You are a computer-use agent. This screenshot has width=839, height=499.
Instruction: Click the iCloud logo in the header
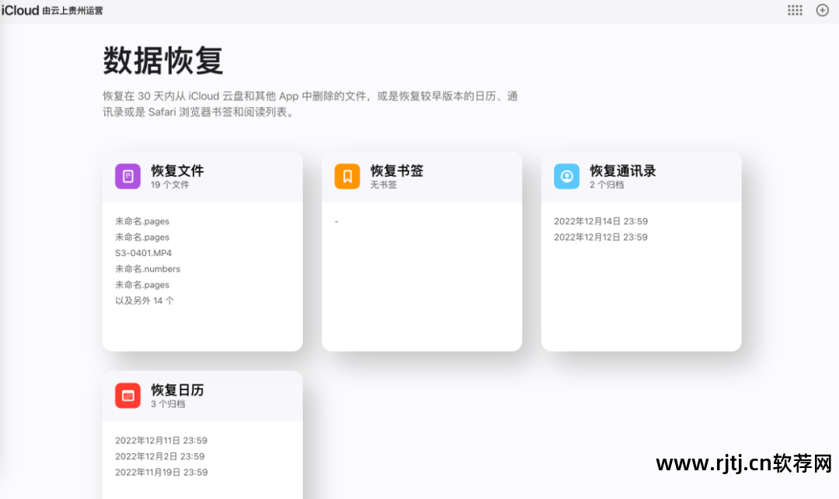(x=18, y=10)
